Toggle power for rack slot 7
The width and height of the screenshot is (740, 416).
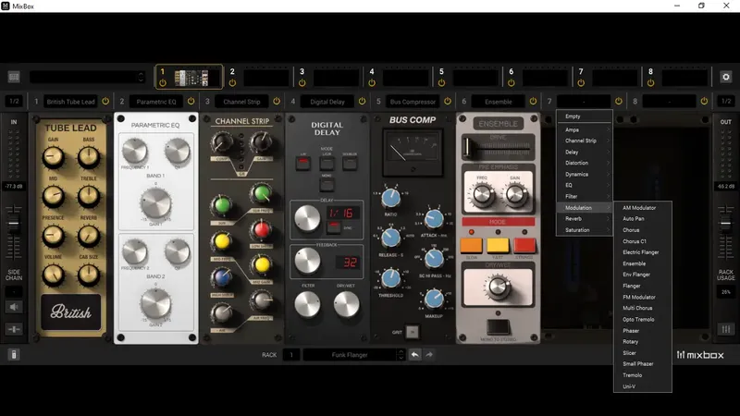[x=581, y=82]
